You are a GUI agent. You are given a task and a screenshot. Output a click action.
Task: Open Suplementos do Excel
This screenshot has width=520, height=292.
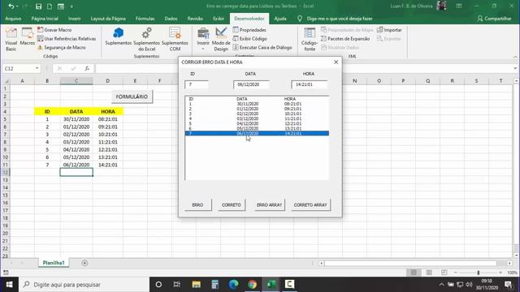146,39
